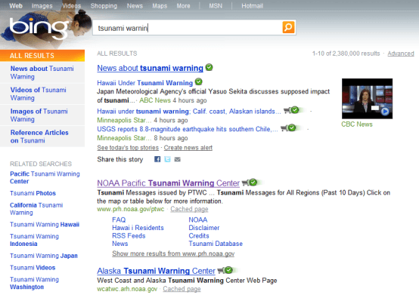Screen dimensions: 419x298
Task: Open the Maps tab
Action: click(160, 5)
